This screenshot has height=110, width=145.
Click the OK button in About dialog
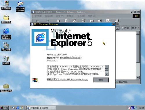point(101,80)
